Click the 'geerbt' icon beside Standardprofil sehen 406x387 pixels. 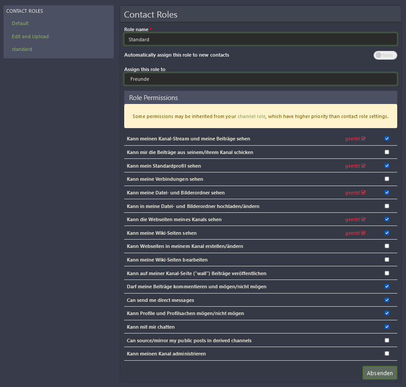(x=363, y=166)
